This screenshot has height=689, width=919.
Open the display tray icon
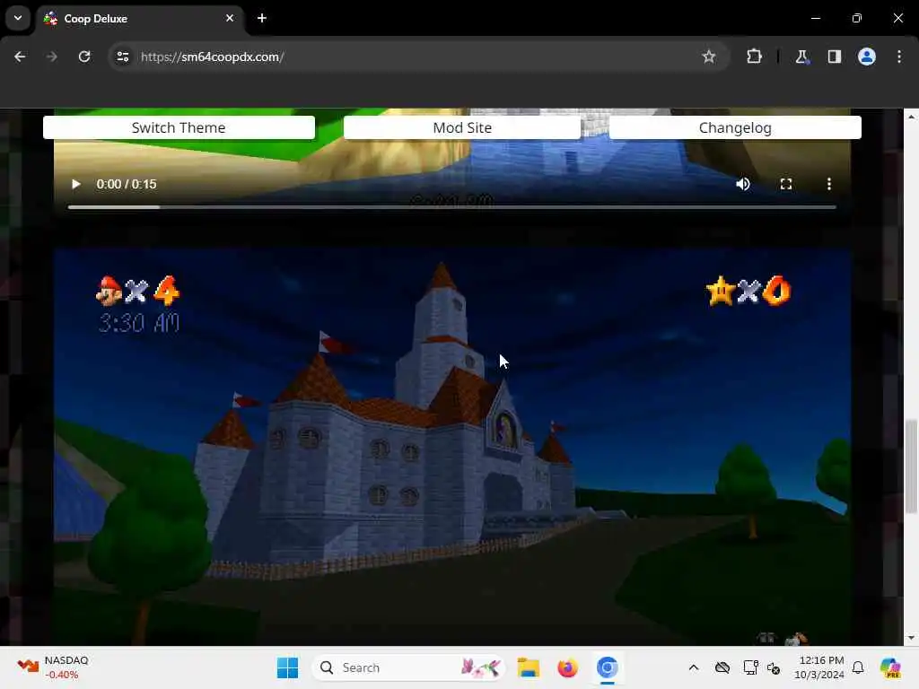[x=750, y=667]
